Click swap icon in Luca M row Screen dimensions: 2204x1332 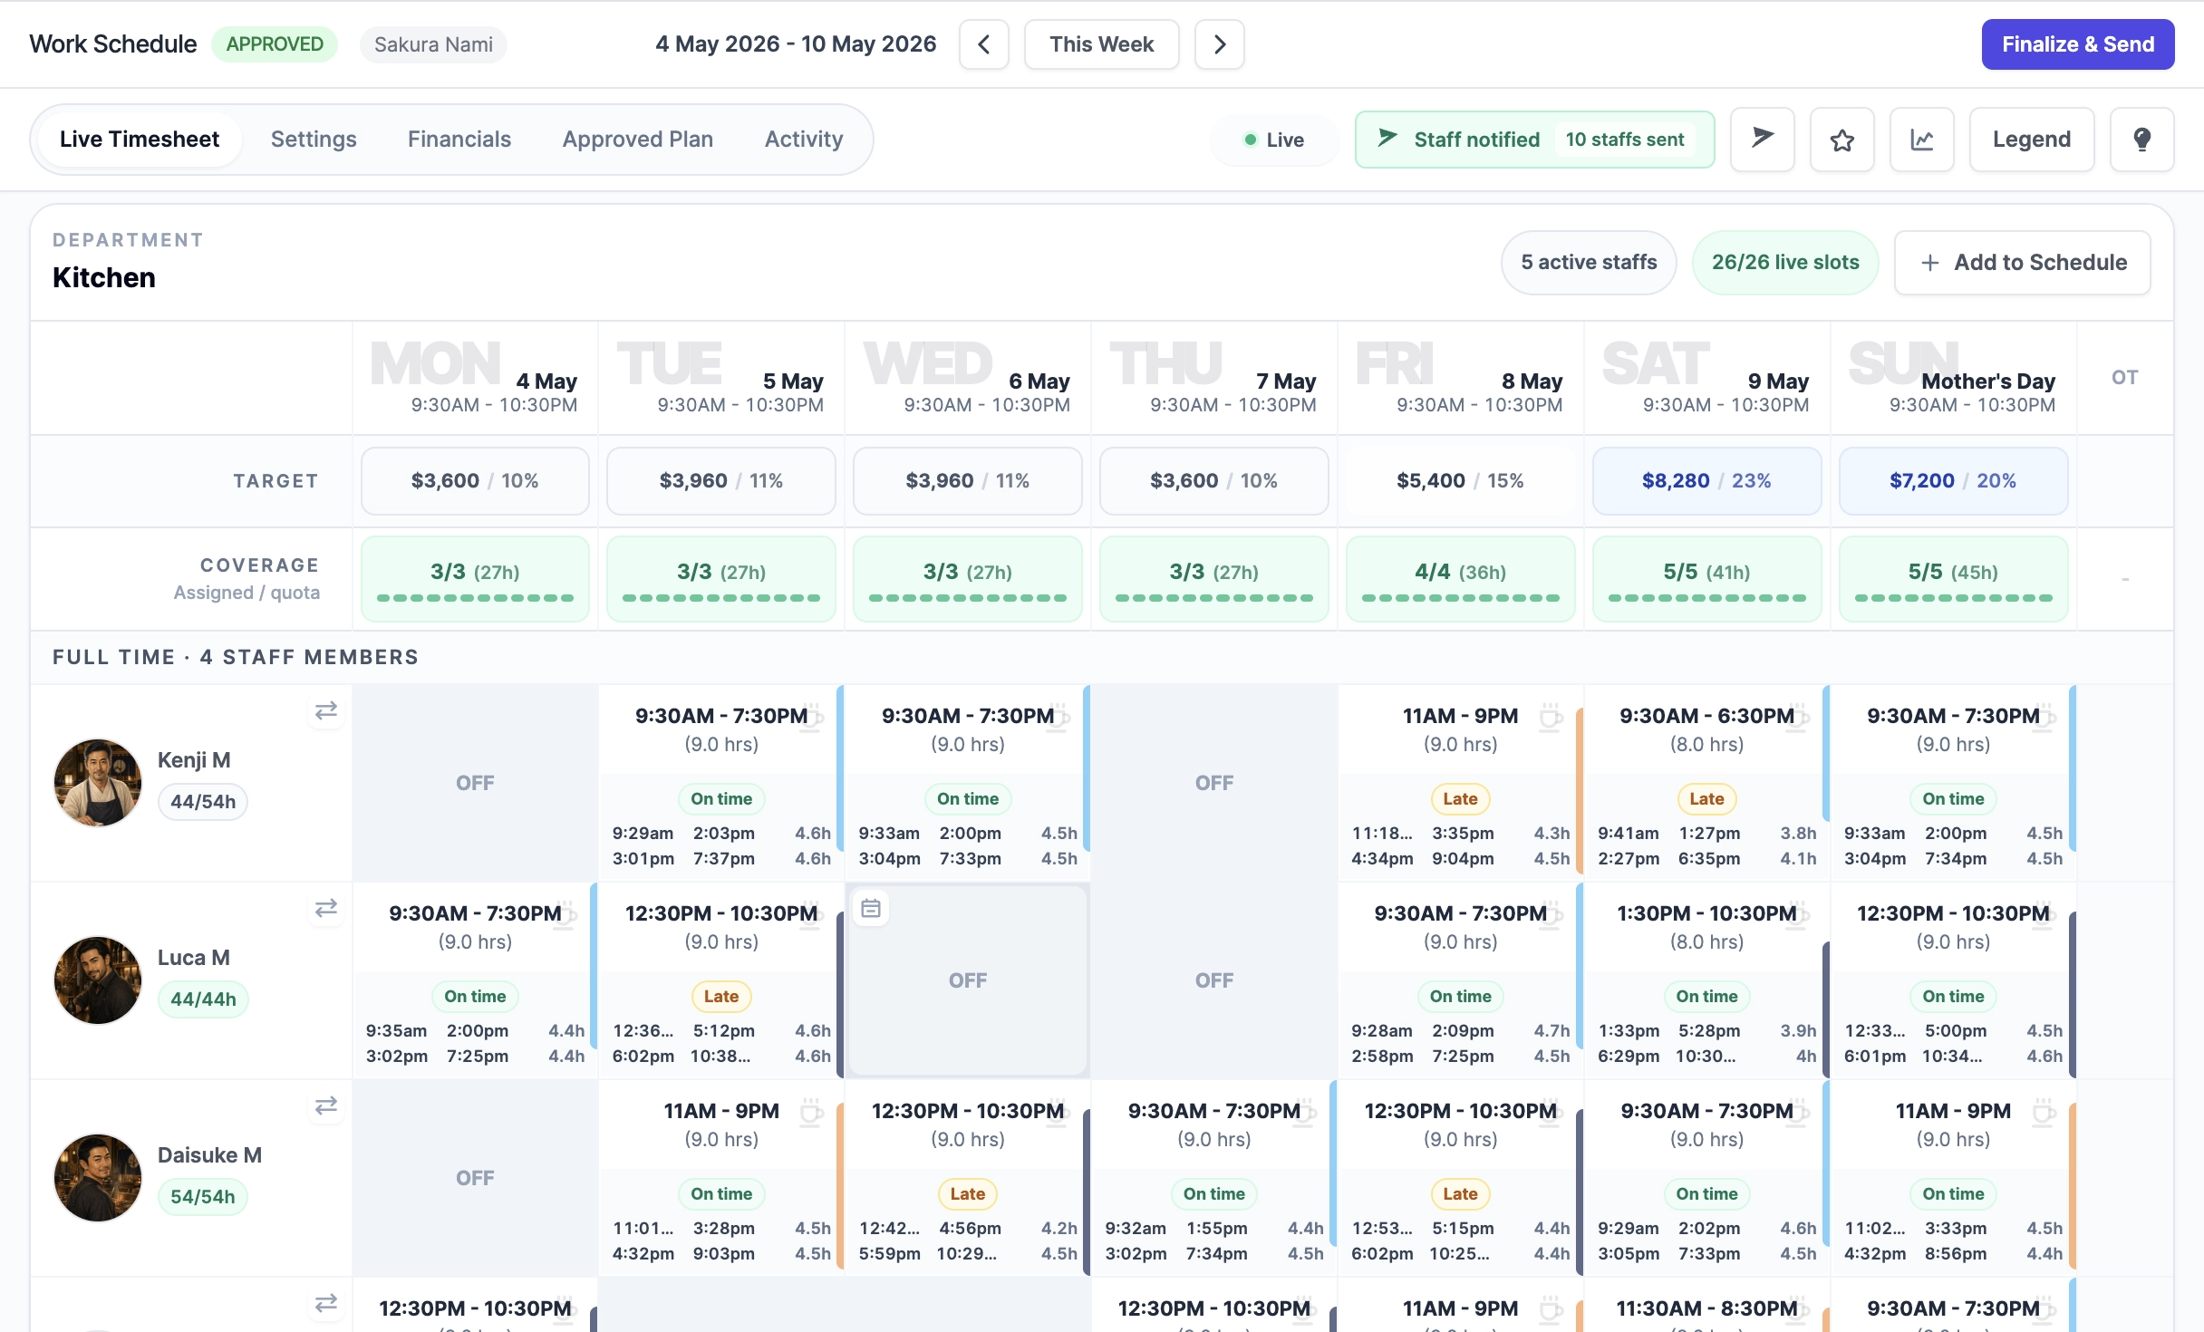(x=326, y=909)
